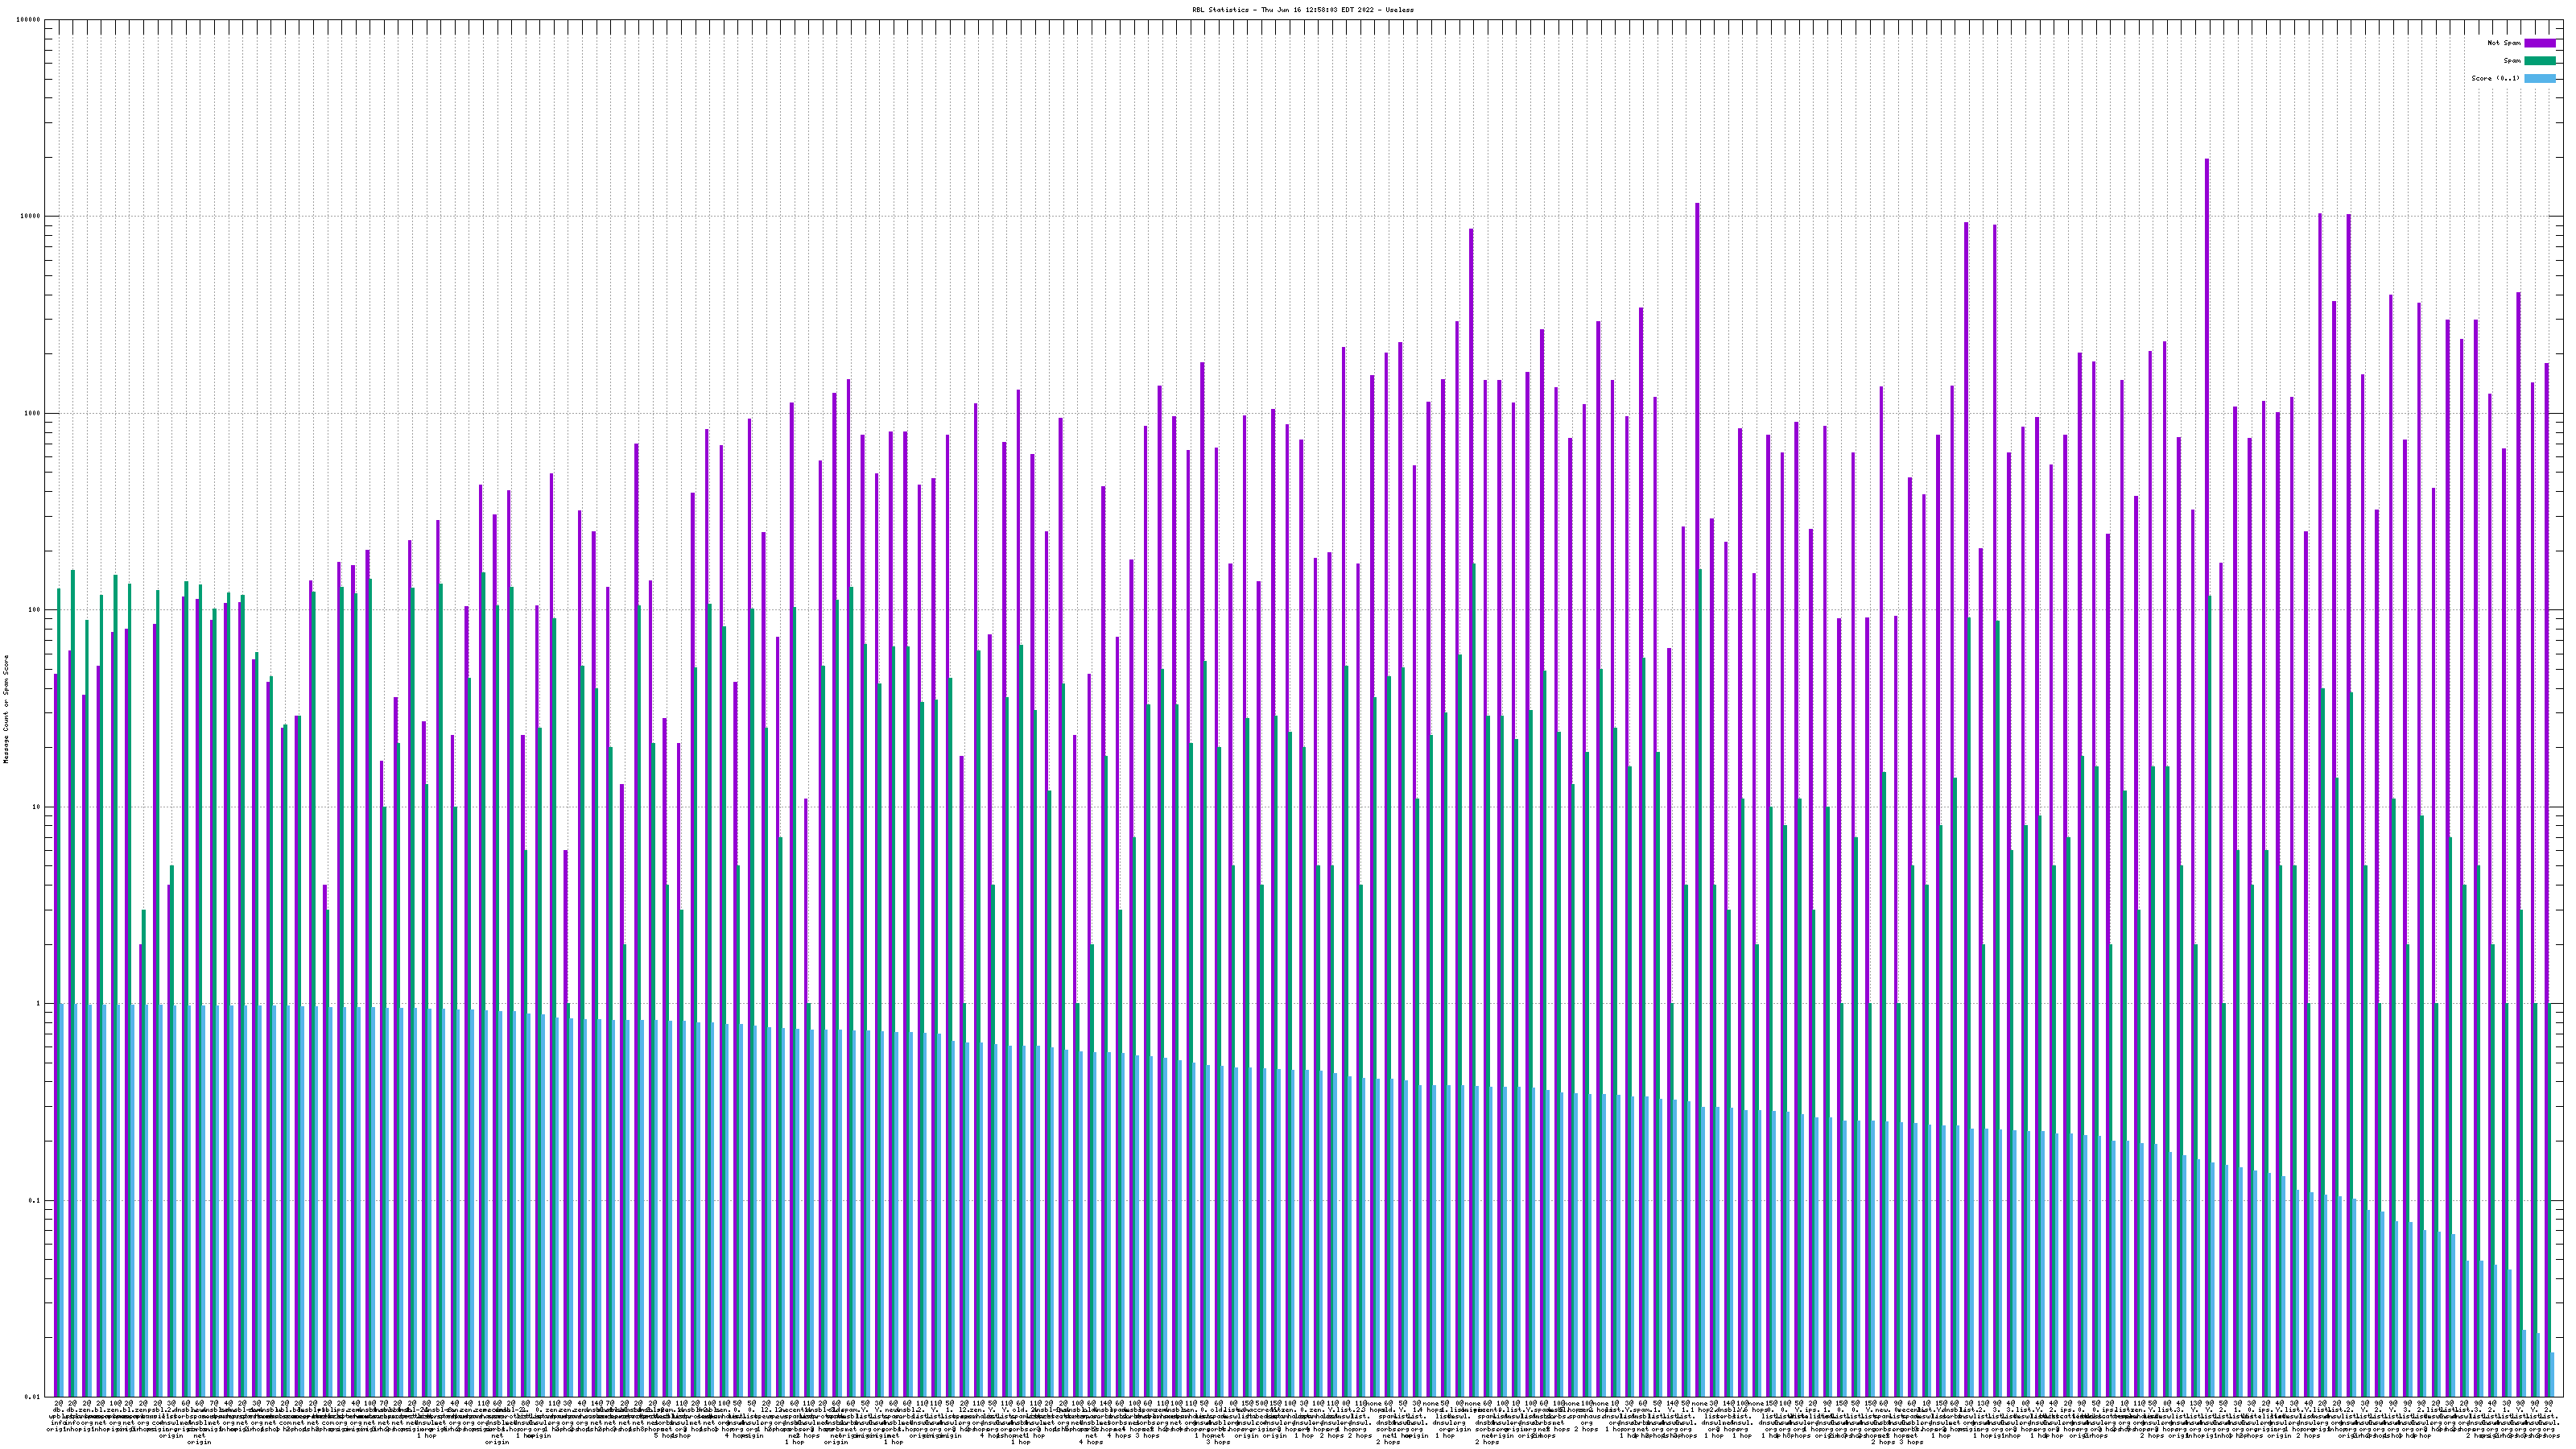Click the 100000 y-axis tick label
Viewport: 2576px width, 1449px height.
coord(29,20)
